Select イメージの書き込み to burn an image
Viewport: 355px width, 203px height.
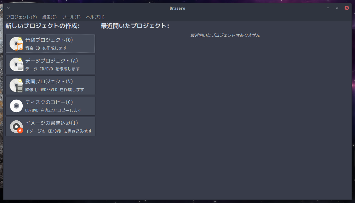50,126
